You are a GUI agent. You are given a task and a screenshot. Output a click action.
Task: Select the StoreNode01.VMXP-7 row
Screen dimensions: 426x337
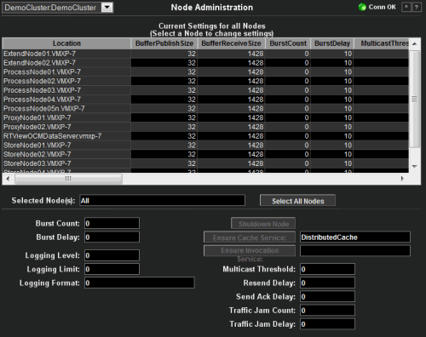(205, 145)
